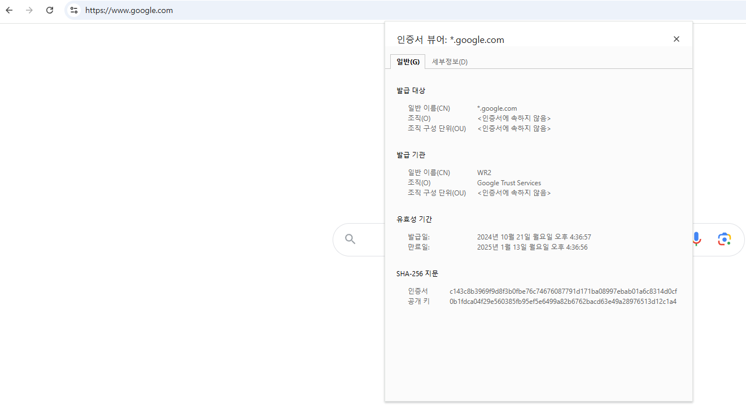
Task: Switch to the 세부정보(D) tab
Action: tap(450, 62)
